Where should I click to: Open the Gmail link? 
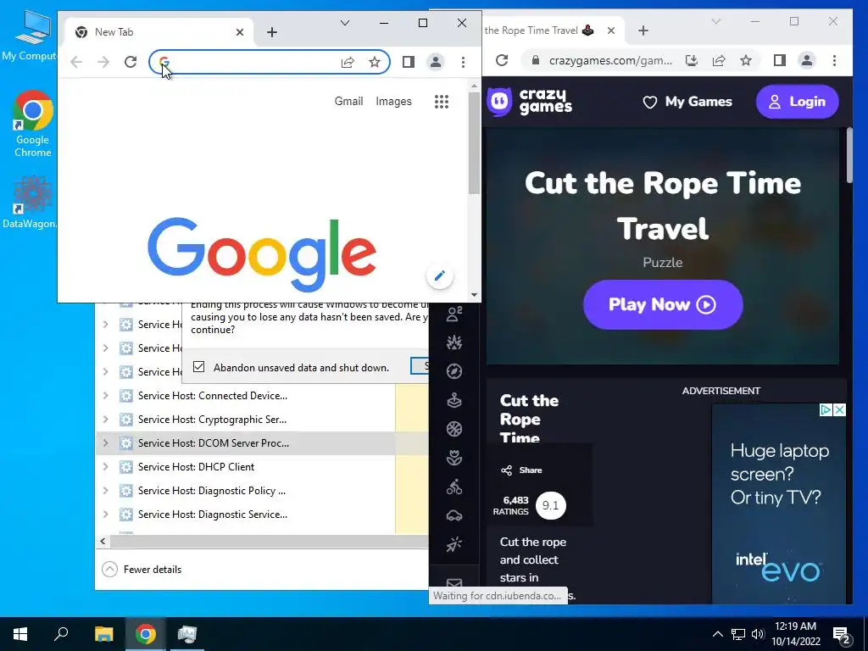click(348, 102)
